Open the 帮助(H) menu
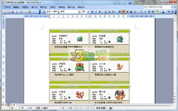Screen dimensions: 178x111 point(81,7)
